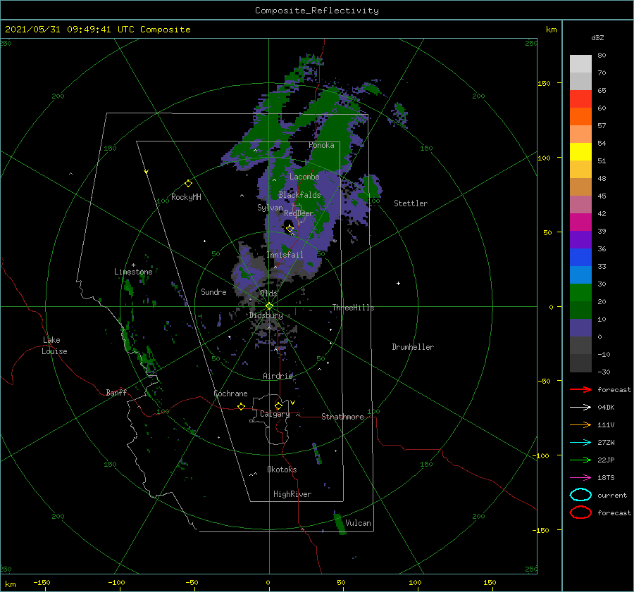Click the 0 dBZ purple-blue color swatch
The image size is (634, 592).
pos(580,328)
